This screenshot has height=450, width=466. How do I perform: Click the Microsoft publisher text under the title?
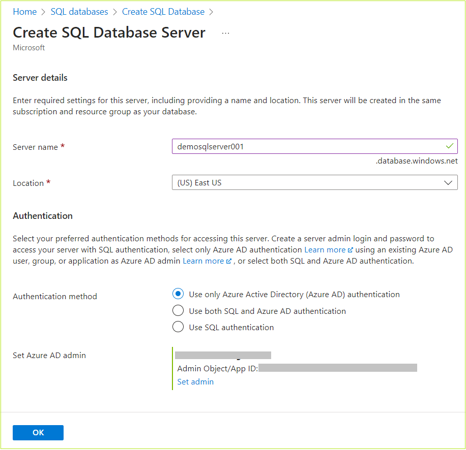point(28,47)
